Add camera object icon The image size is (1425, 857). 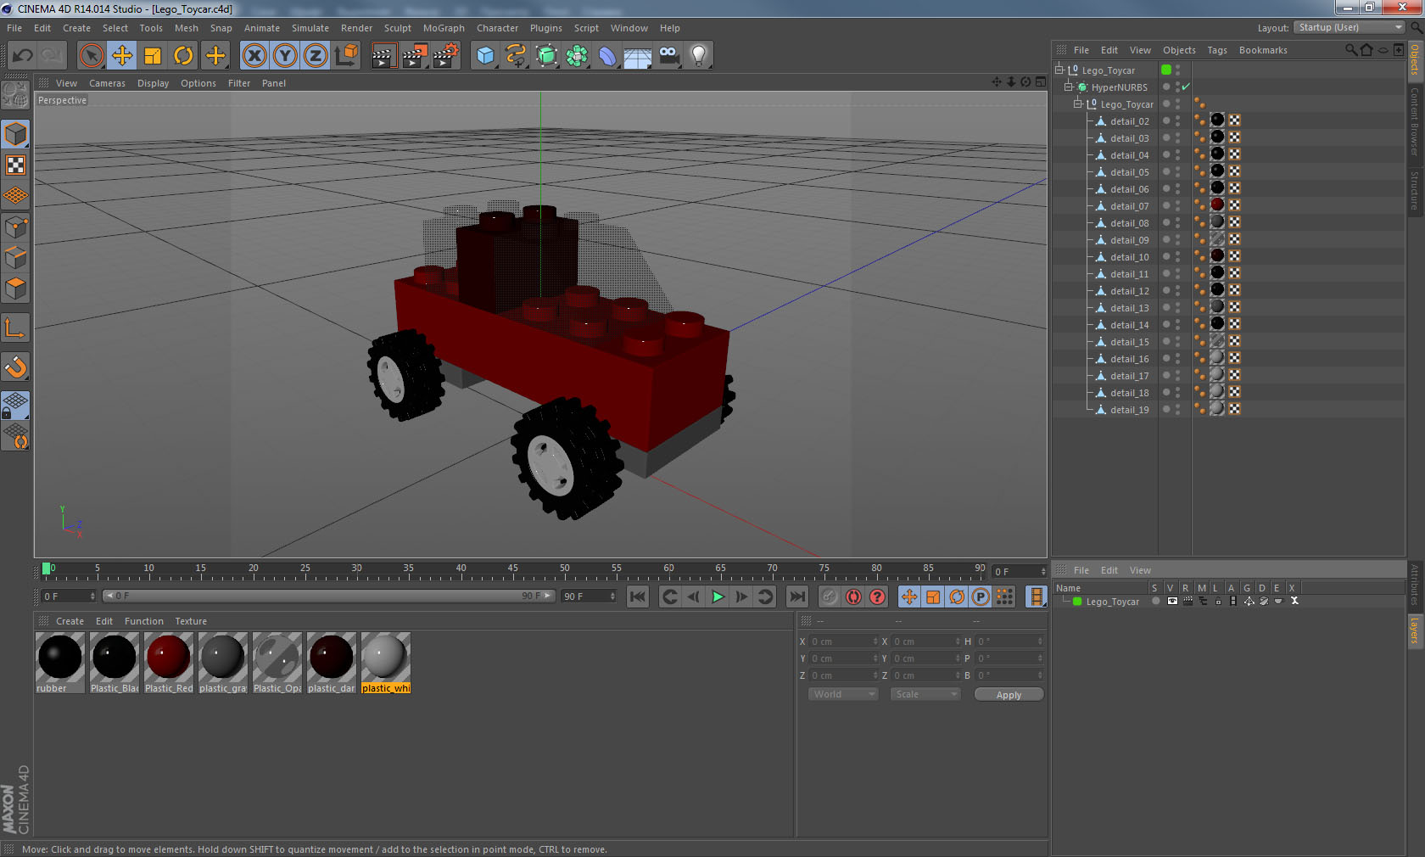point(668,56)
